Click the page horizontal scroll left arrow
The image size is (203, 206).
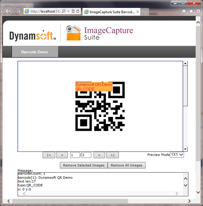click(x=9, y=201)
